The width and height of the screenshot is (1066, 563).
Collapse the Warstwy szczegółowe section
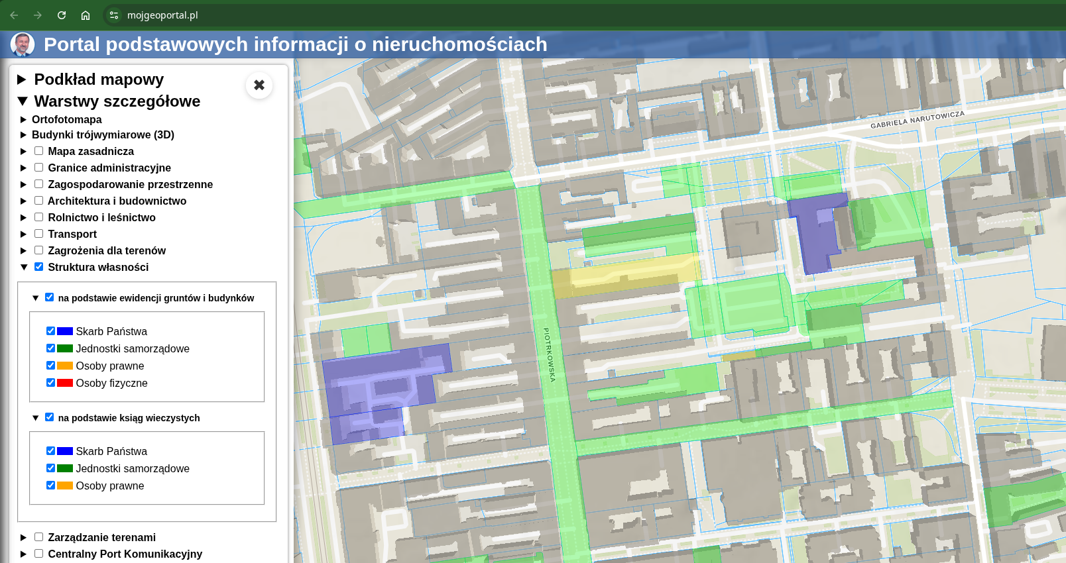coord(23,101)
